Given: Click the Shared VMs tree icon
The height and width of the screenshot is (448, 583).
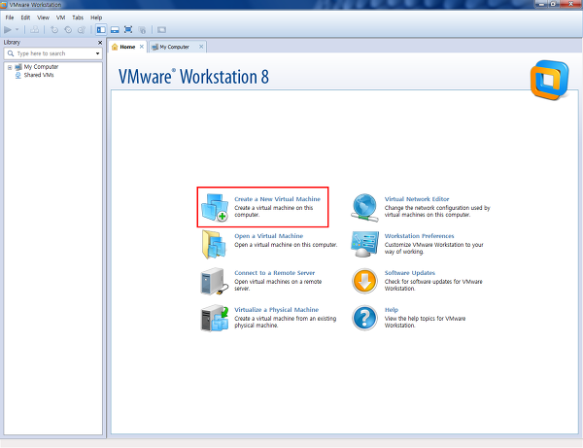Looking at the screenshot, I should tap(17, 75).
